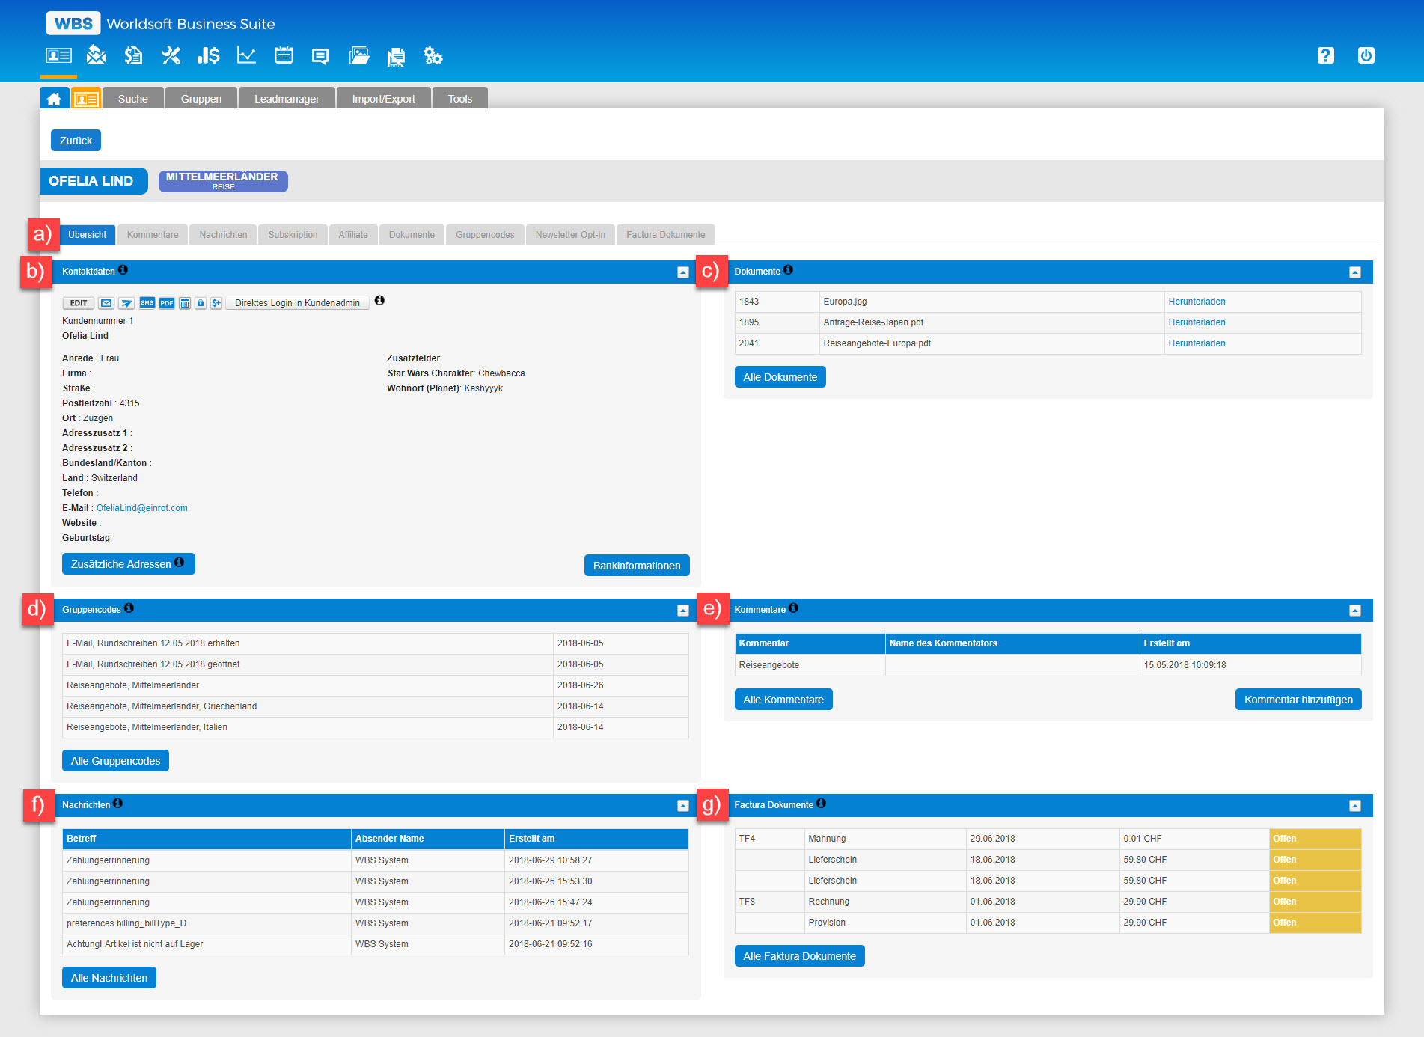The image size is (1424, 1037).
Task: Click the info icon beside Direktes Login
Action: 379,301
